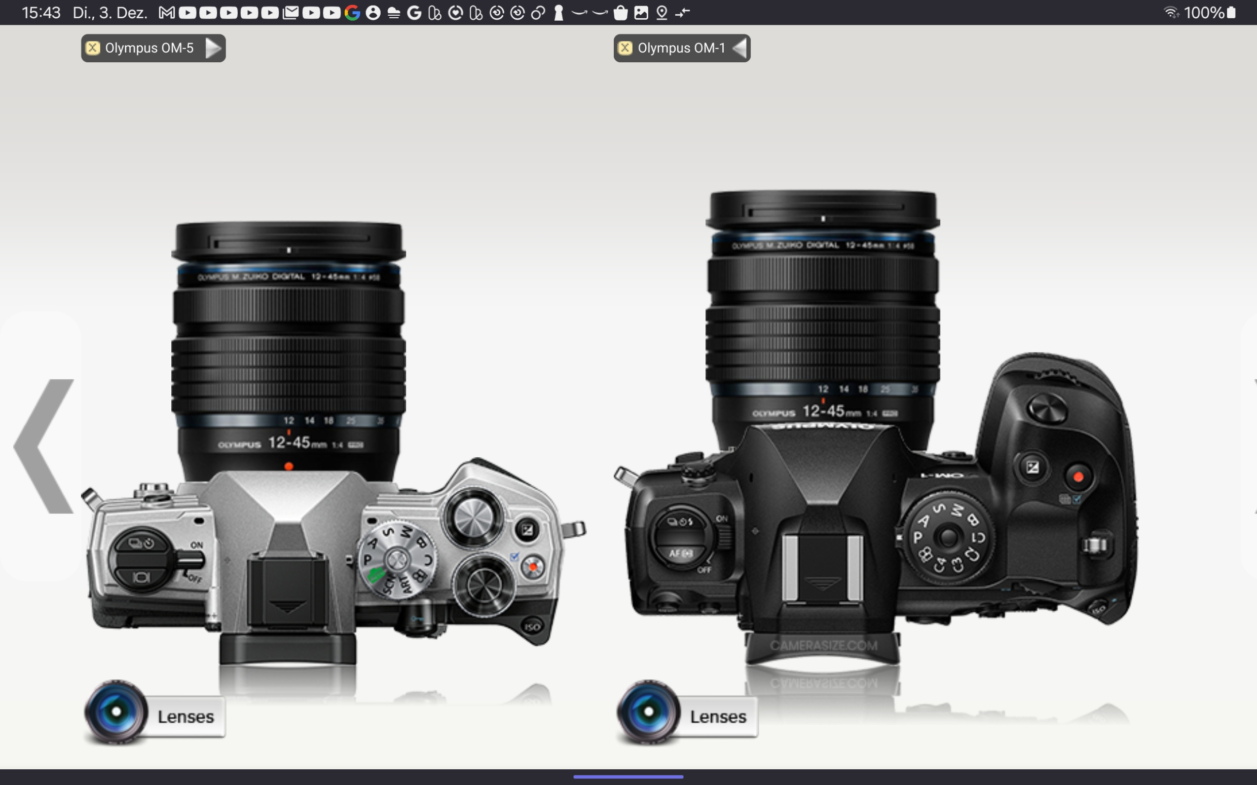Image resolution: width=1257 pixels, height=785 pixels.
Task: Tap lens icon below the OM-1 camera
Action: 648,711
